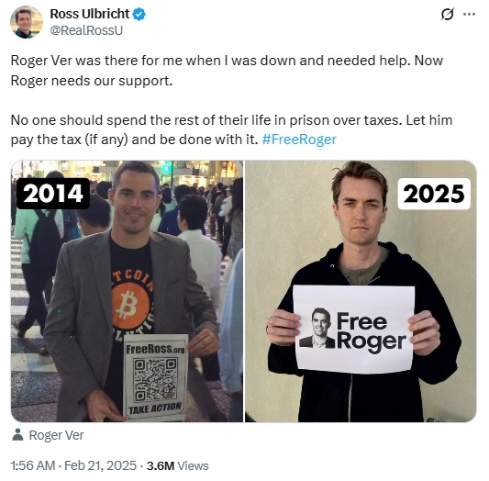Screen dimensions: 489x481
Task: Click the Feb 21, 2025 date
Action: click(100, 465)
